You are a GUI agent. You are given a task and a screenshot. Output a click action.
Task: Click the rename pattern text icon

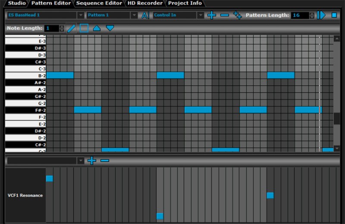pyautogui.click(x=145, y=15)
